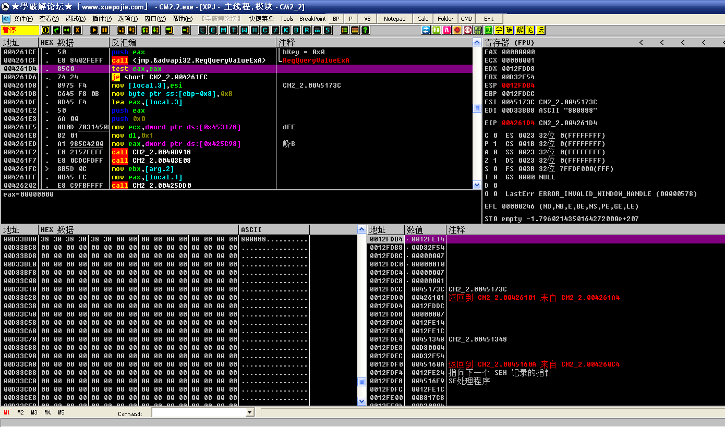Image resolution: width=725 pixels, height=427 pixels.
Task: Open the Breakpoints window (B icon)
Action: point(296,30)
